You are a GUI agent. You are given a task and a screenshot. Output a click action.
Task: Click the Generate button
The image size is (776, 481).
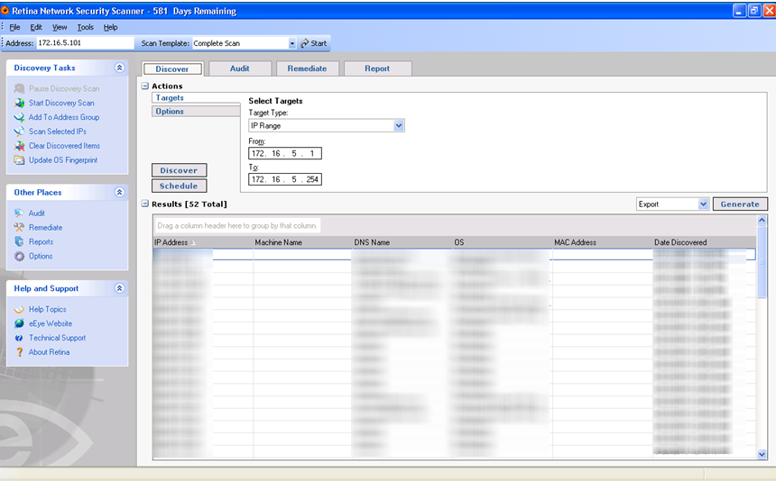click(740, 204)
